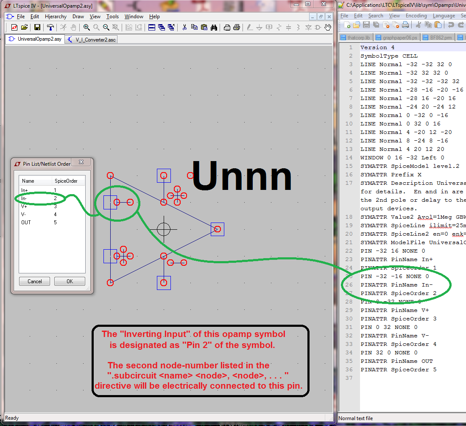Click the Print Setup icon

tap(227, 27)
